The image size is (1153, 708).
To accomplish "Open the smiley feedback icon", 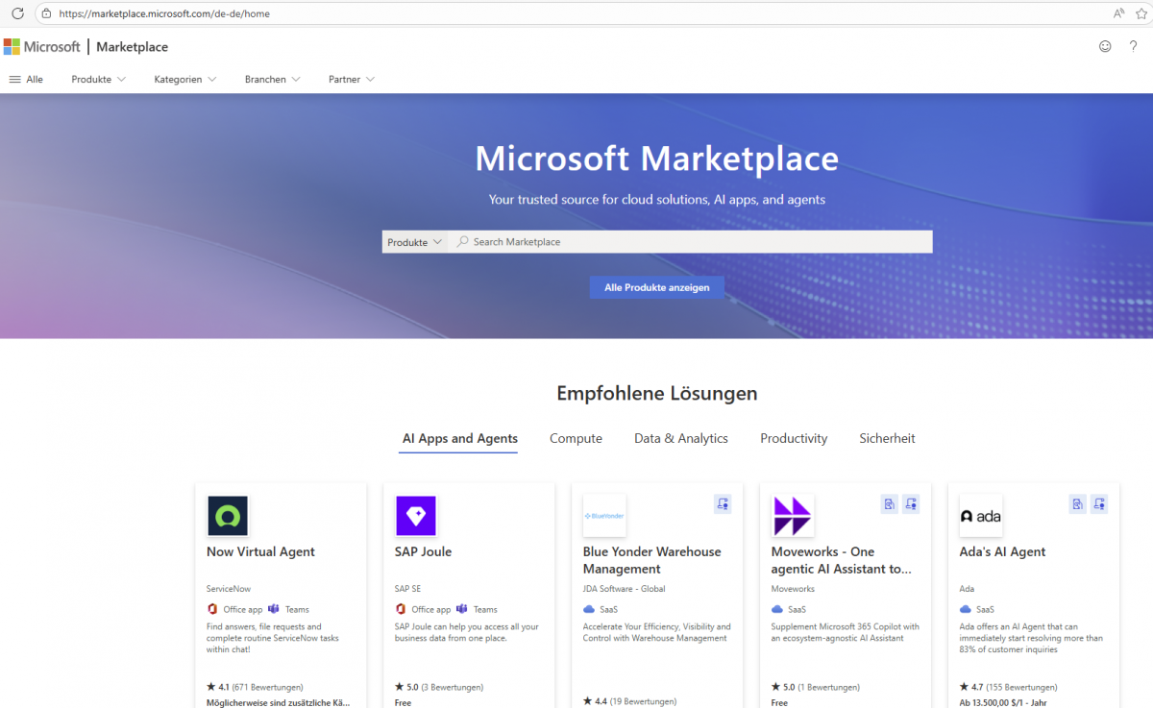I will [x=1105, y=46].
